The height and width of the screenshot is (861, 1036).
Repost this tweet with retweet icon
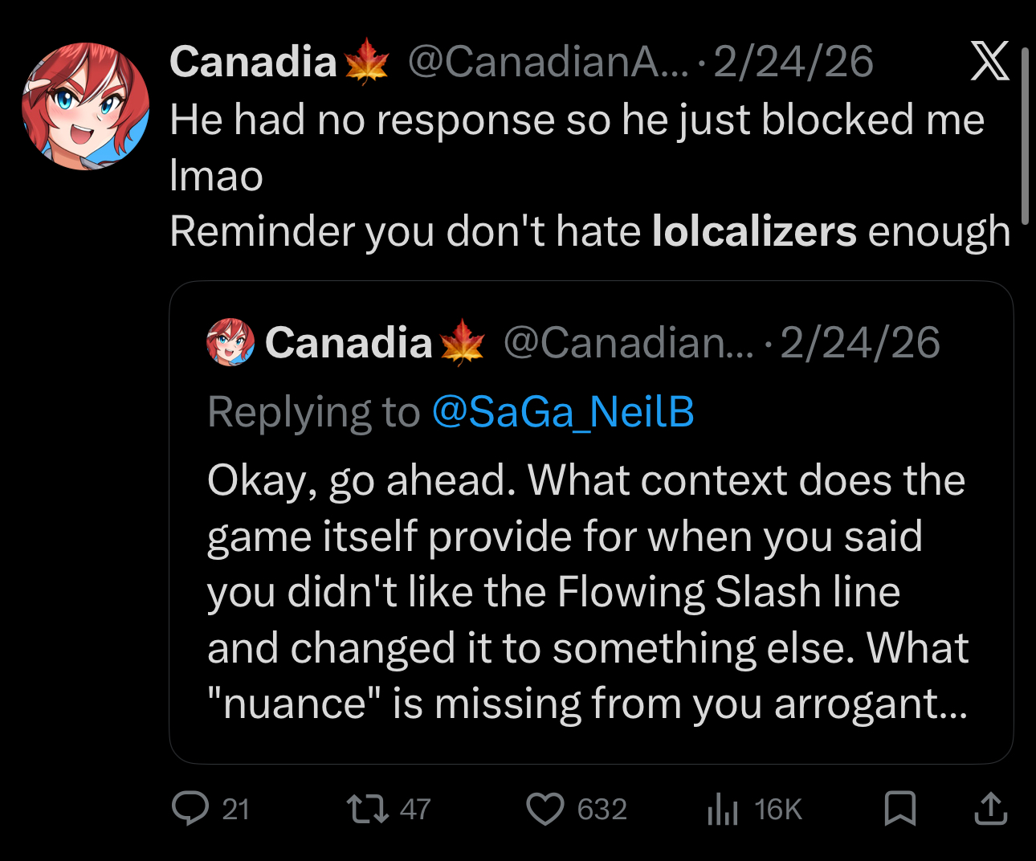[366, 809]
